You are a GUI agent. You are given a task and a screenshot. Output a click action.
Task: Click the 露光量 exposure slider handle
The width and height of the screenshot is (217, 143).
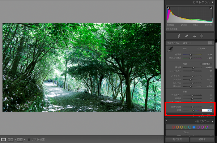pyautogui.click(x=193, y=68)
